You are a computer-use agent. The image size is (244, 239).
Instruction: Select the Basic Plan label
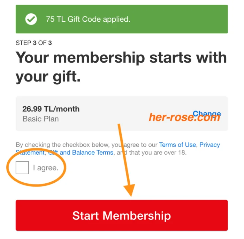40,119
